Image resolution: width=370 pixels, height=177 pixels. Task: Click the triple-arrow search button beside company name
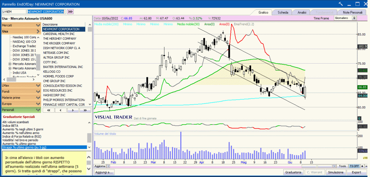coord(70,12)
